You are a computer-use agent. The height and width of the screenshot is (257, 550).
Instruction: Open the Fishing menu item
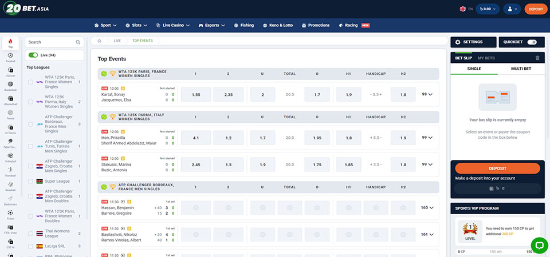(x=244, y=25)
